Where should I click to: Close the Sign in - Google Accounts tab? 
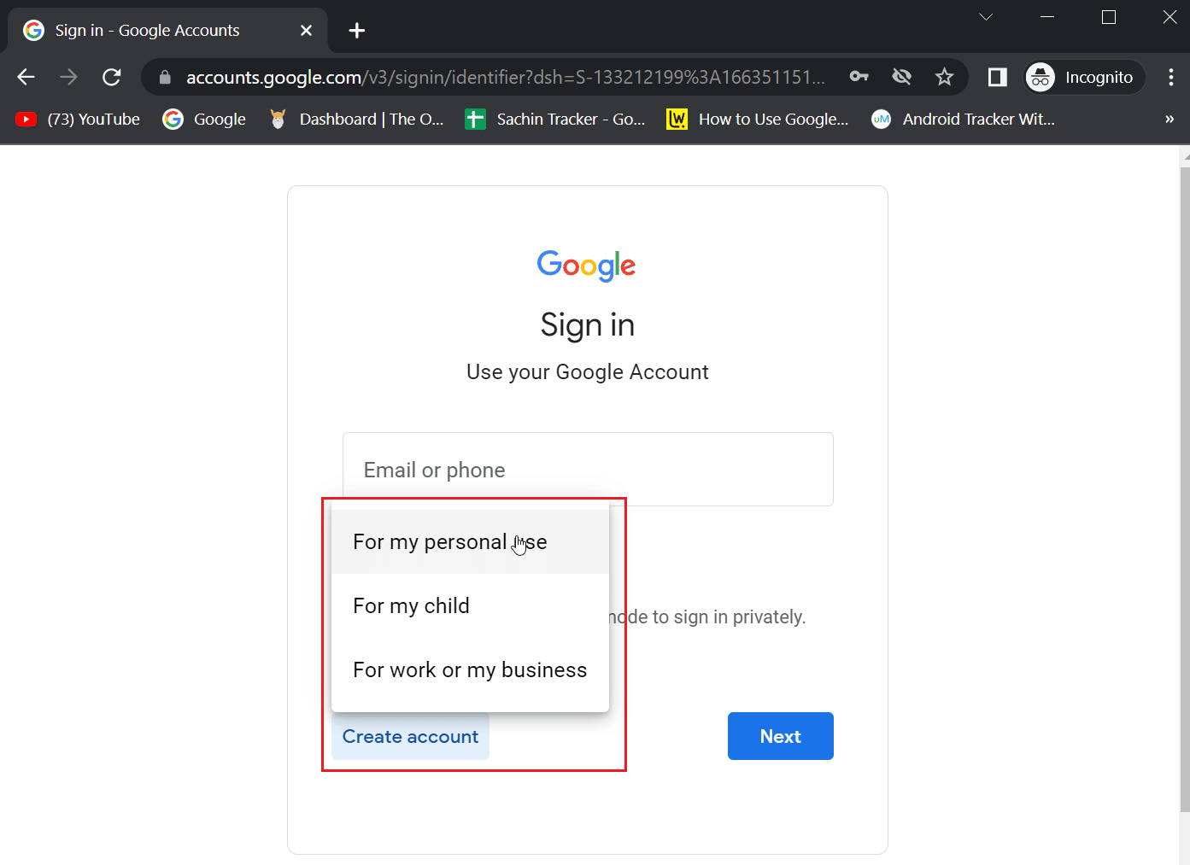307,31
